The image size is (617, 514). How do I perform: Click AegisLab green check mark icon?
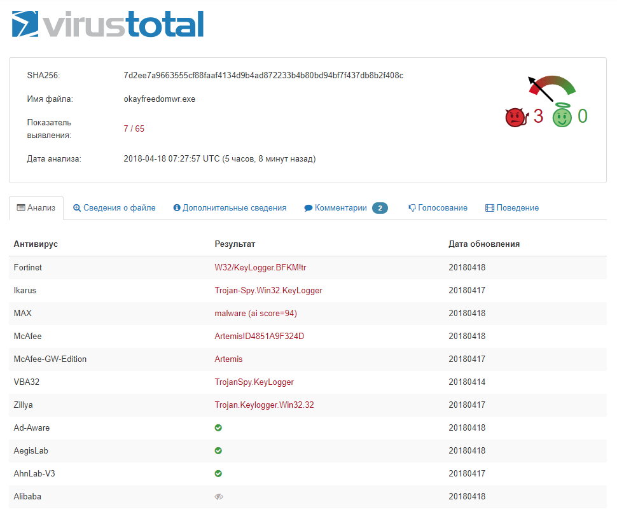[218, 450]
